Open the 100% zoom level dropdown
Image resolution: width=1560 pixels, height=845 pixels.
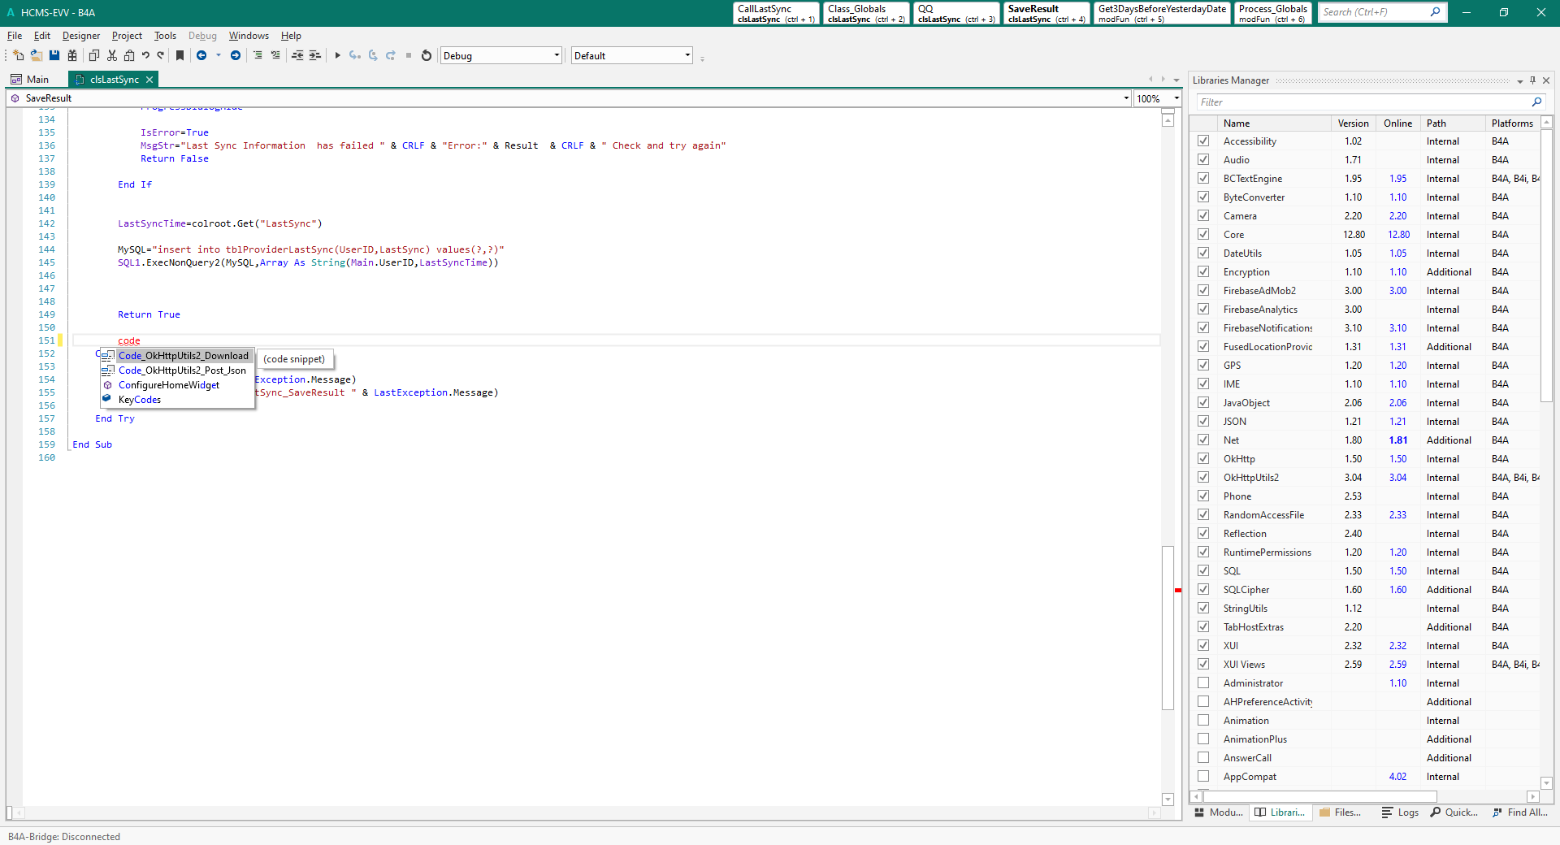(1176, 98)
